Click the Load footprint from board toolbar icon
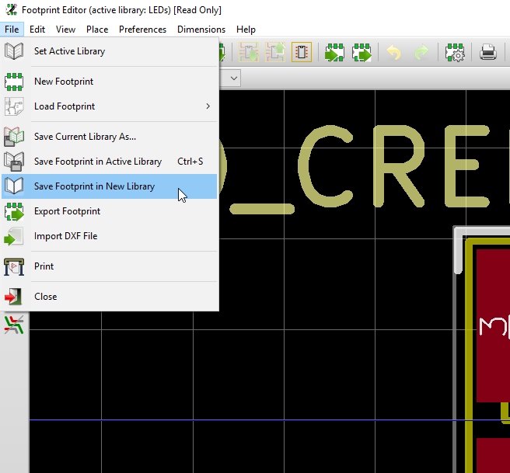510x473 pixels. [x=249, y=52]
